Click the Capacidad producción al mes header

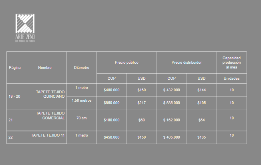pyautogui.click(x=231, y=62)
